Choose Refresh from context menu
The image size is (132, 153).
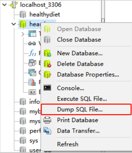tap(86, 144)
